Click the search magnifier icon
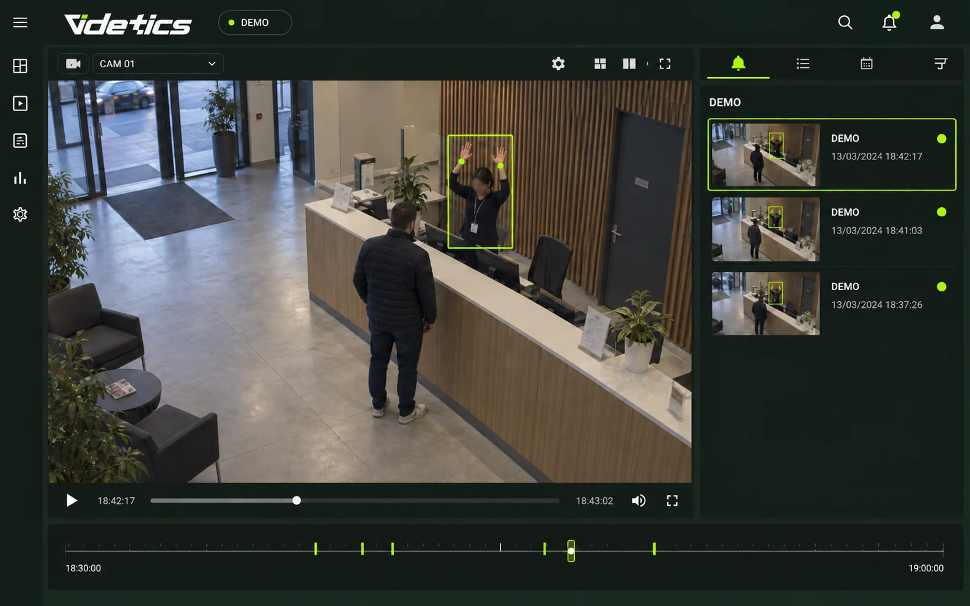Screen dimensions: 970x606 tap(845, 23)
